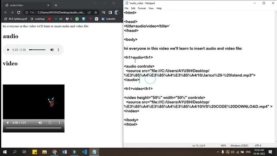Open taskbar Search

coord(15,152)
